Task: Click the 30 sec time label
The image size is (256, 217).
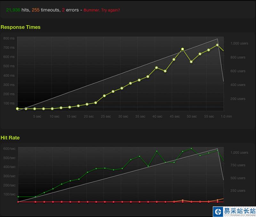Action: coord(123,117)
